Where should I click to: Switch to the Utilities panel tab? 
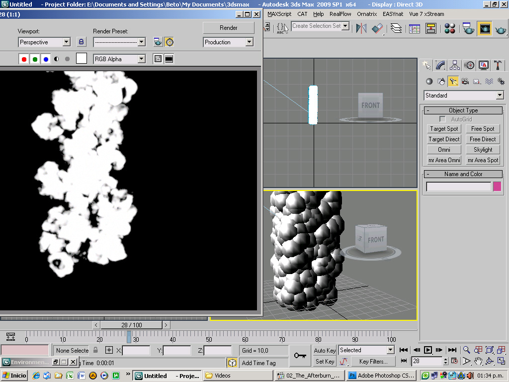(x=498, y=65)
